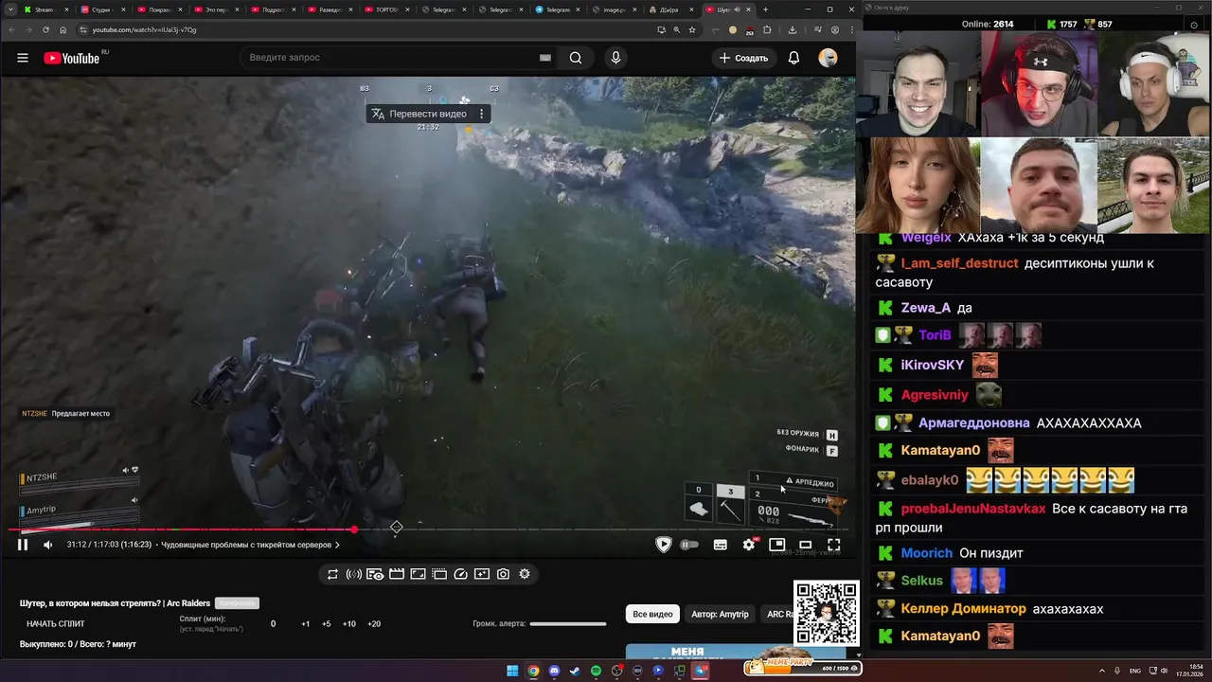The height and width of the screenshot is (682, 1212).
Task: Click the Перевести видео button
Action: tap(418, 114)
